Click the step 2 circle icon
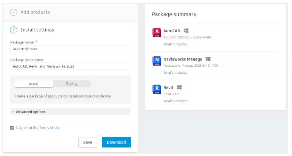The height and width of the screenshot is (156, 292). tap(14, 30)
